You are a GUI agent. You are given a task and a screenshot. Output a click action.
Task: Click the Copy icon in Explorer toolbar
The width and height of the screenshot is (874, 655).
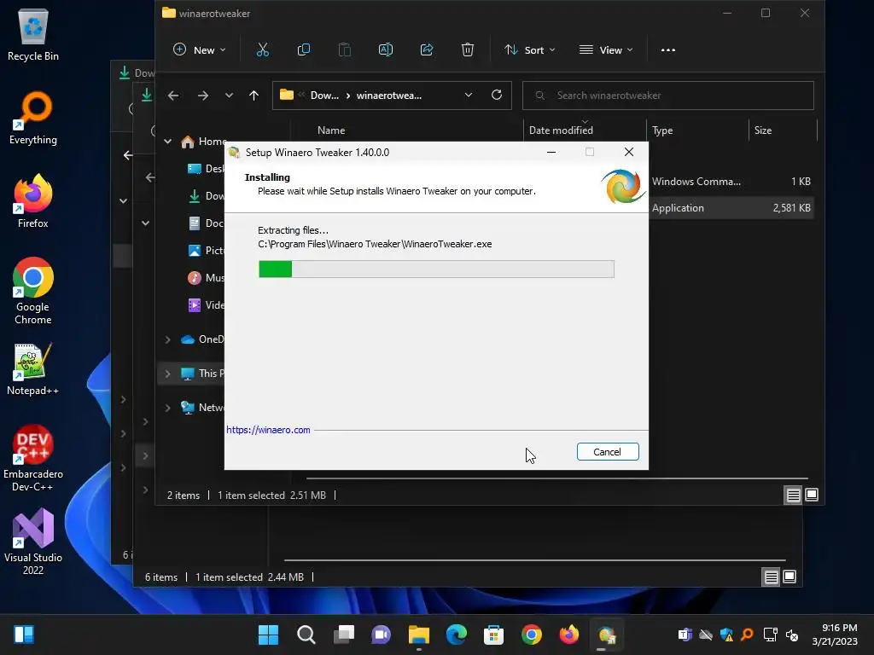(304, 50)
